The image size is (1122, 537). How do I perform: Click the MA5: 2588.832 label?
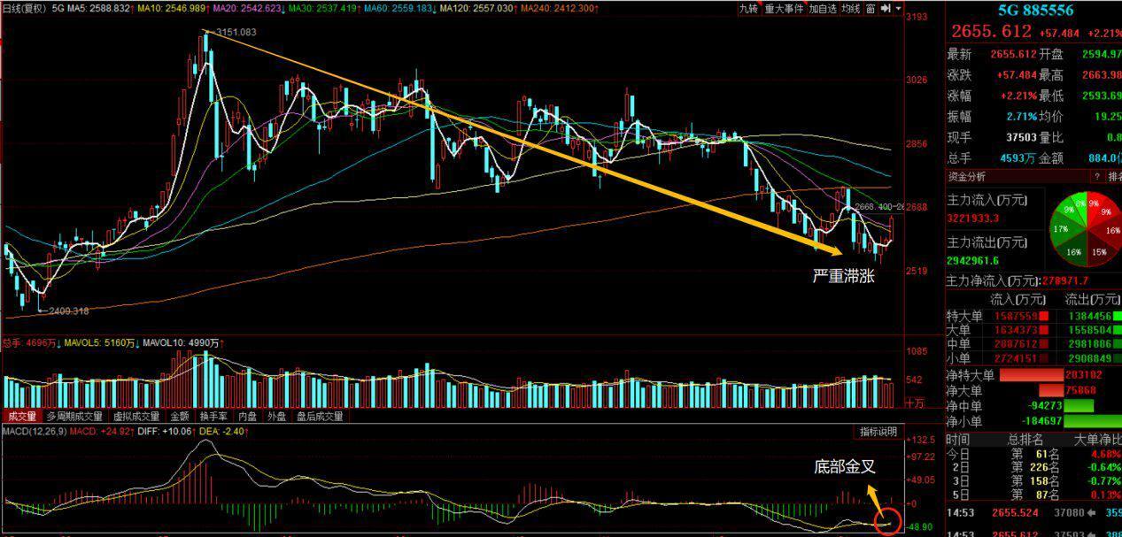coord(100,8)
